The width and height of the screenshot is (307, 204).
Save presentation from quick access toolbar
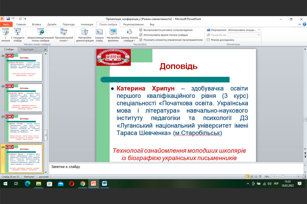tap(7, 19)
